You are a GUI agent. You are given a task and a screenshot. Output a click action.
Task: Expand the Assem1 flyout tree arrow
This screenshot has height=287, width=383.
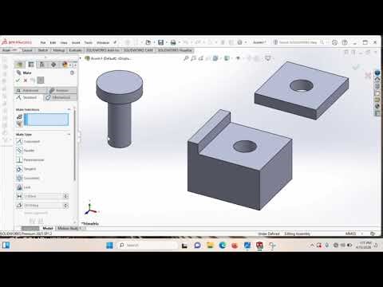[81, 58]
